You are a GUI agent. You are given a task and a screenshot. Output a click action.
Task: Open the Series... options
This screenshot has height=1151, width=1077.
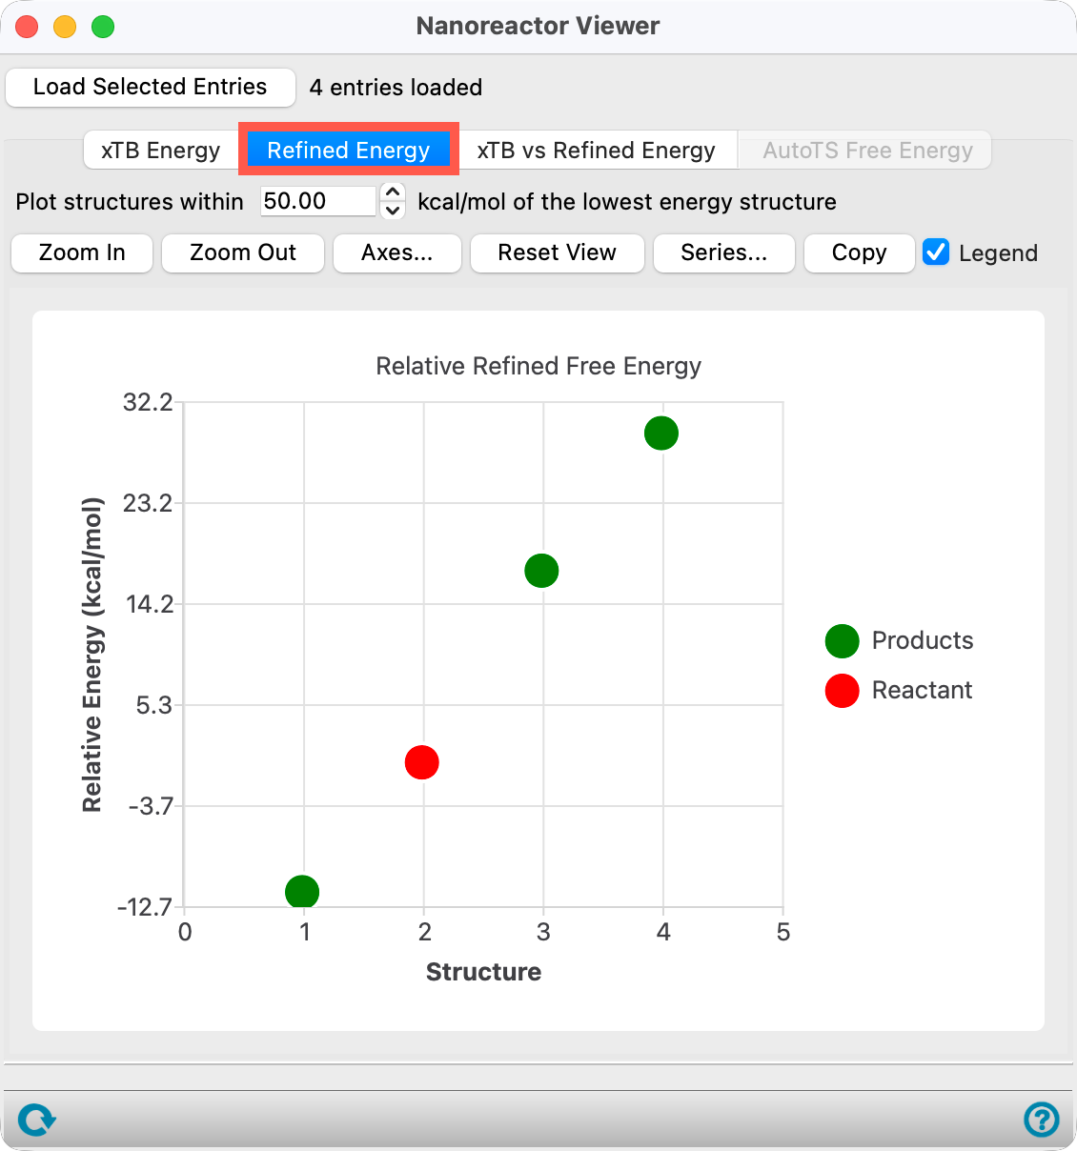click(x=724, y=253)
